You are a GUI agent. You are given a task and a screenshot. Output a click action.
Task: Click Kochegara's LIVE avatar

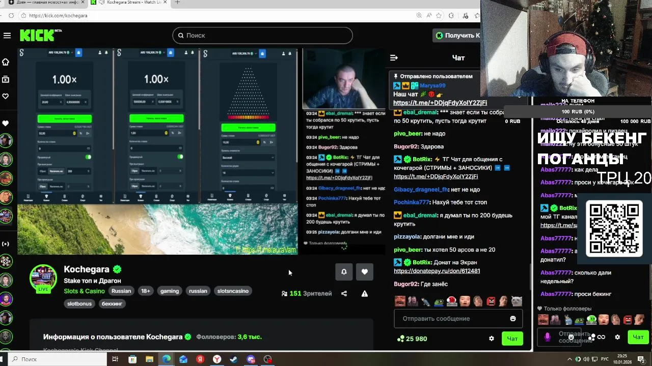[x=43, y=279]
